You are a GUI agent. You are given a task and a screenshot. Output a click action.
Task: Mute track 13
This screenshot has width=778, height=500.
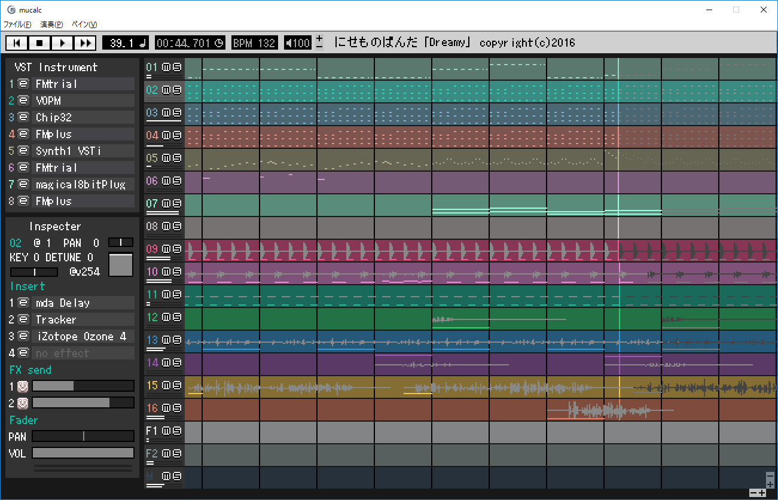point(166,340)
